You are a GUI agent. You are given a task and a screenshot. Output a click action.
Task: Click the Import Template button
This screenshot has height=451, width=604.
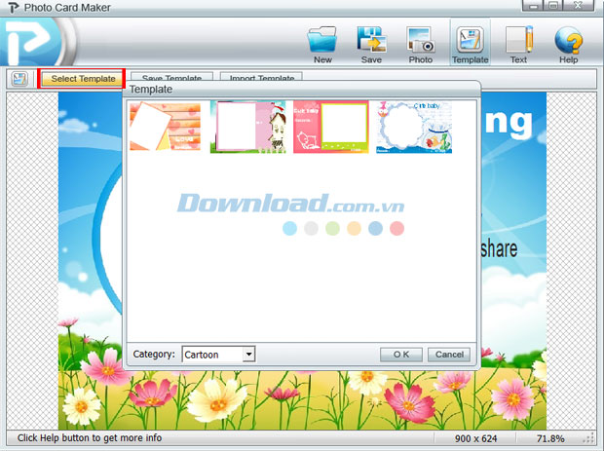[x=260, y=79]
